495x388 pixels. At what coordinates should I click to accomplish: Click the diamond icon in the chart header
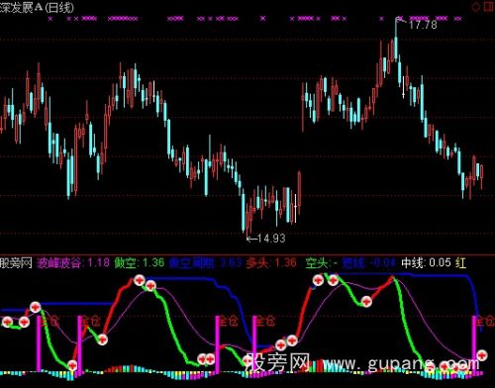click(x=476, y=7)
